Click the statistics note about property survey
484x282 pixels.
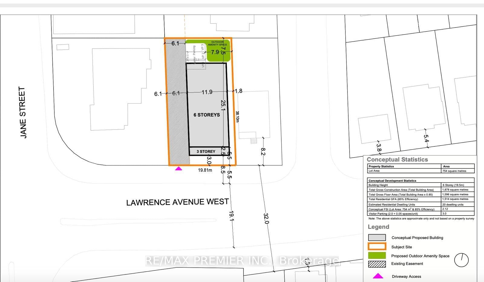coord(421,218)
